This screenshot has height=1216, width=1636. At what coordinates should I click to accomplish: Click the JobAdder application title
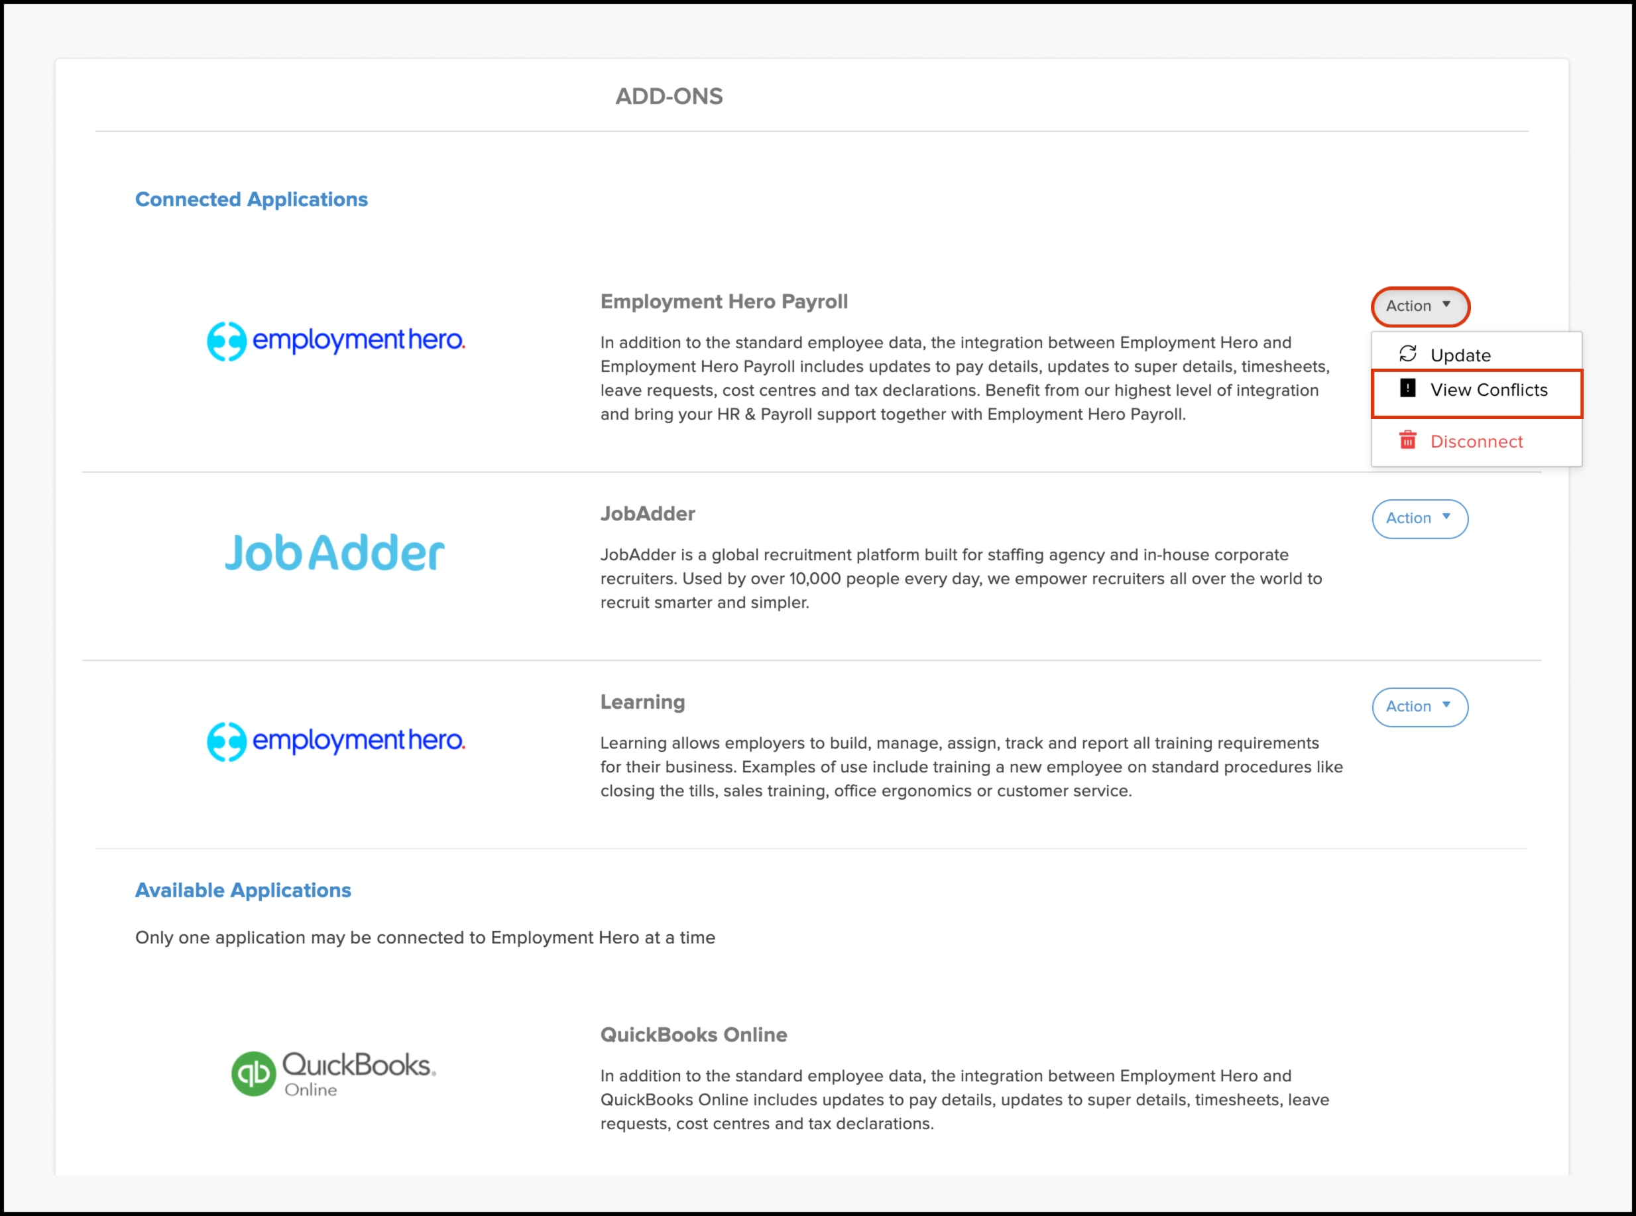[x=648, y=514]
